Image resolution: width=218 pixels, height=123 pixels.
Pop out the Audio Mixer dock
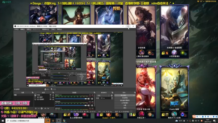tap(94, 93)
